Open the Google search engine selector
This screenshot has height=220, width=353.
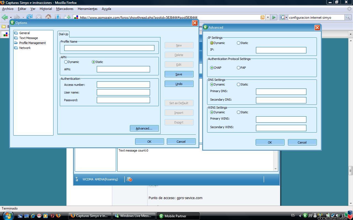pos(284,17)
